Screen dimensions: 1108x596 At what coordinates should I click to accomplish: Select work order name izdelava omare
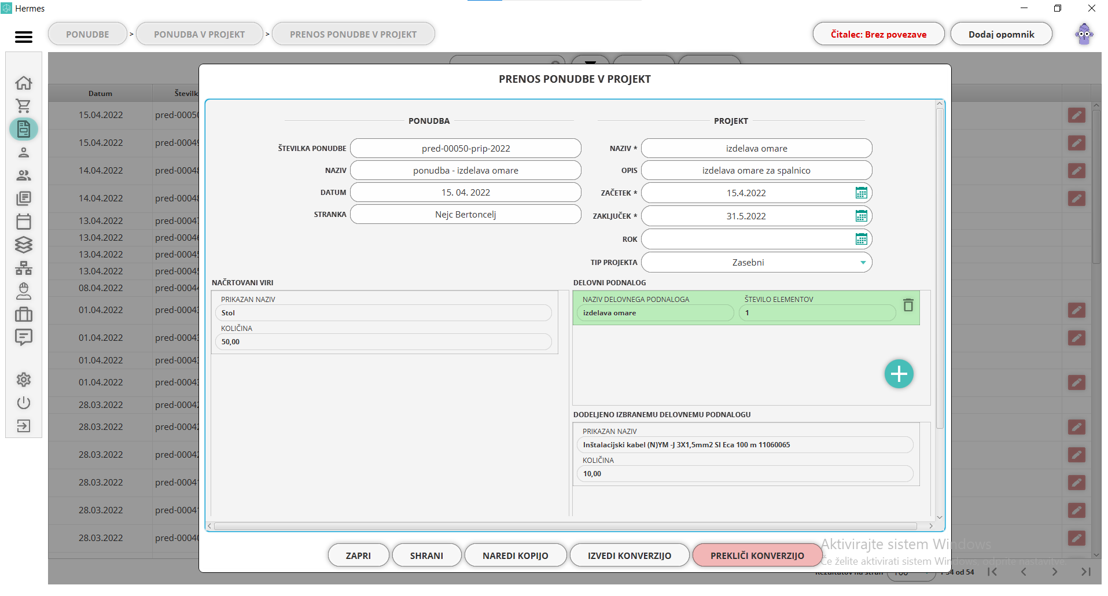pos(656,313)
